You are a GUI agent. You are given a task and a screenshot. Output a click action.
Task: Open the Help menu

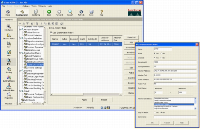(50, 6)
